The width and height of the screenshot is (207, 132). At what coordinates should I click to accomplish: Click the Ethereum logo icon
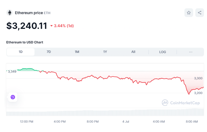click(10, 13)
